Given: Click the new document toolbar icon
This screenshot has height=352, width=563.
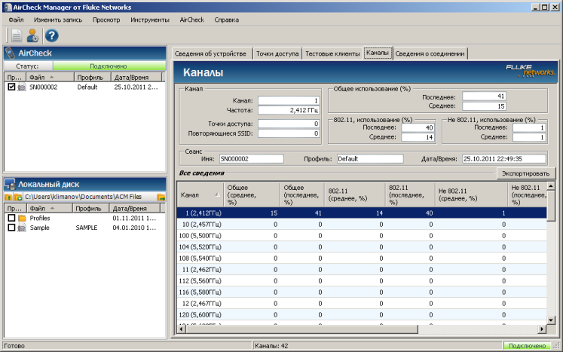Looking at the screenshot, I should [16, 35].
